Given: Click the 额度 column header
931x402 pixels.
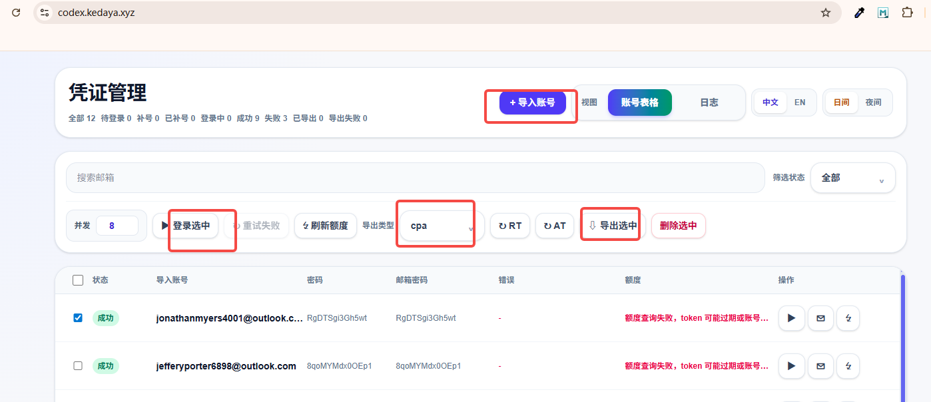Looking at the screenshot, I should (633, 280).
